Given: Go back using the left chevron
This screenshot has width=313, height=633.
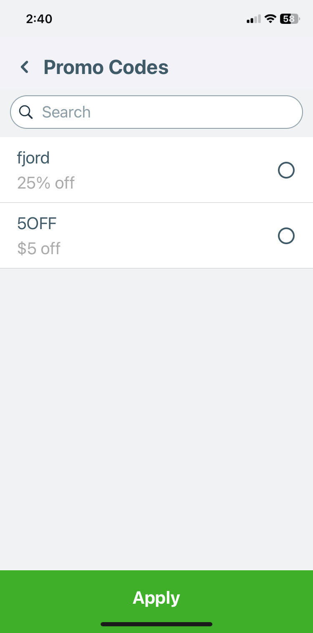Looking at the screenshot, I should 25,67.
